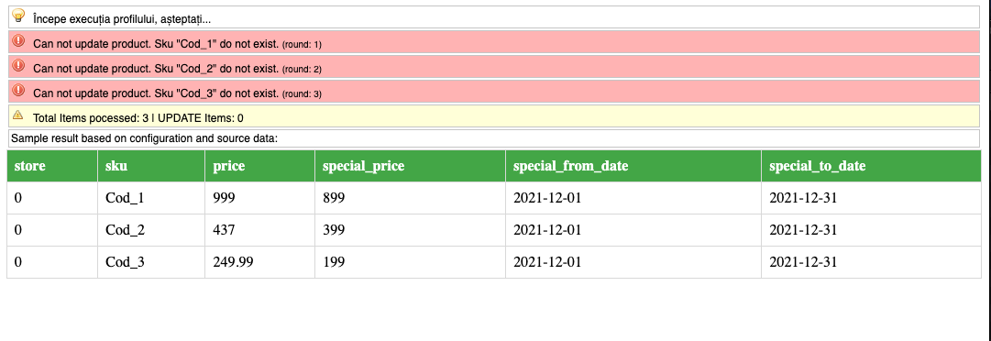
Task: Click the red error icon for Cod_1
Action: (18, 41)
